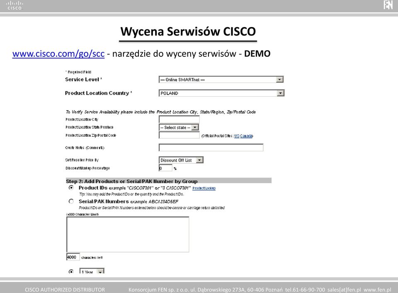Viewport: 398px width, 293px height.
Task: Click the FEN logo in the header
Action: point(388,5)
